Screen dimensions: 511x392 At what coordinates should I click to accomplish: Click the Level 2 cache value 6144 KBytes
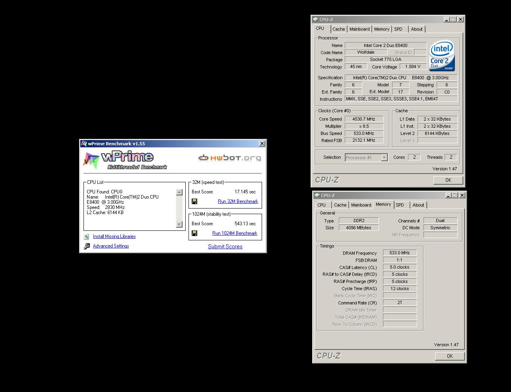pyautogui.click(x=437, y=133)
